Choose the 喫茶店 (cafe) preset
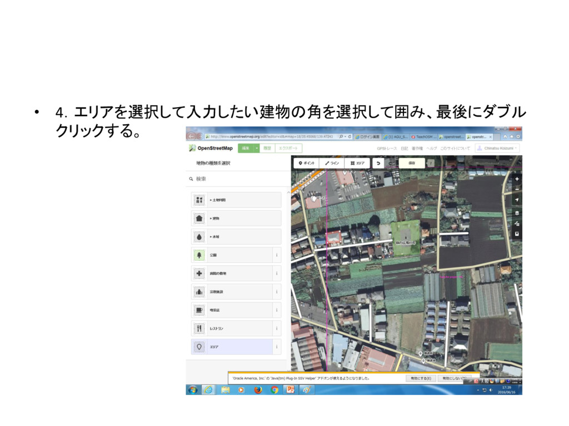The width and height of the screenshot is (569, 426). (232, 310)
